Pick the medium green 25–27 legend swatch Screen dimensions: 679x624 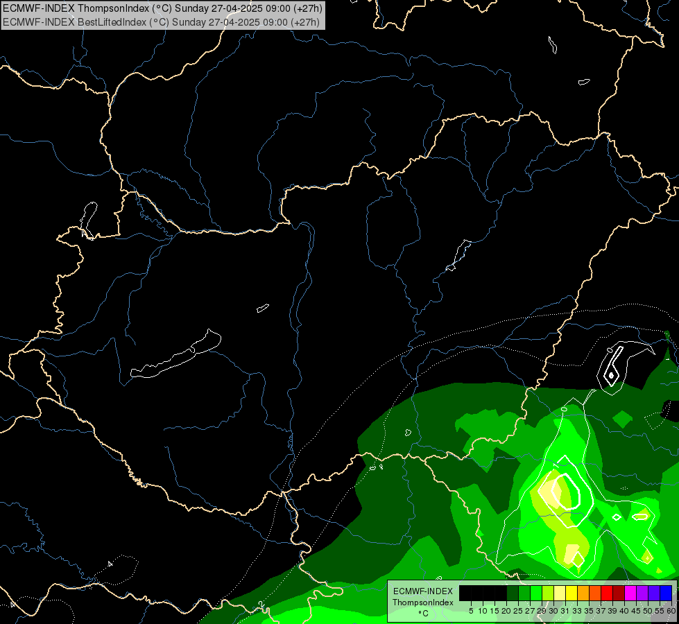coord(524,593)
